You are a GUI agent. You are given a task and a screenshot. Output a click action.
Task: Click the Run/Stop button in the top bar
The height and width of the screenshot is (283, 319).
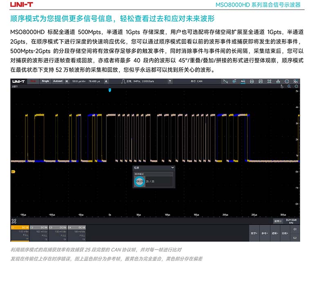pyautogui.click(x=33, y=81)
